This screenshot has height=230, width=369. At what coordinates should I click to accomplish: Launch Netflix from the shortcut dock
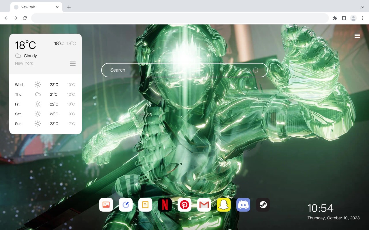[165, 205]
